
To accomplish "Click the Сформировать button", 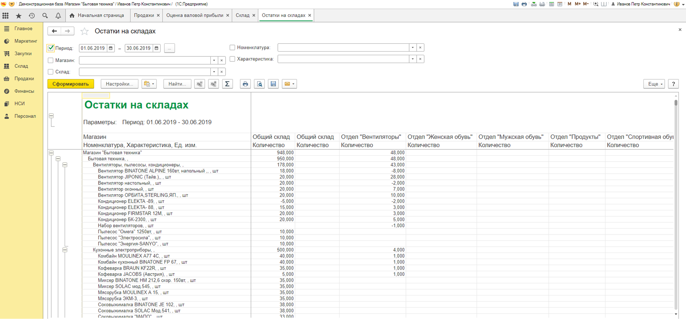I will tap(71, 84).
